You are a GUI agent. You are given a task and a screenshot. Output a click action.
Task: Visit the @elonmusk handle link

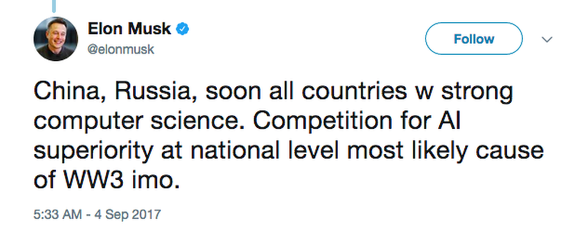(x=121, y=50)
